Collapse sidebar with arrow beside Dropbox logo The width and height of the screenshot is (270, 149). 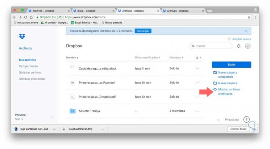click(17, 37)
